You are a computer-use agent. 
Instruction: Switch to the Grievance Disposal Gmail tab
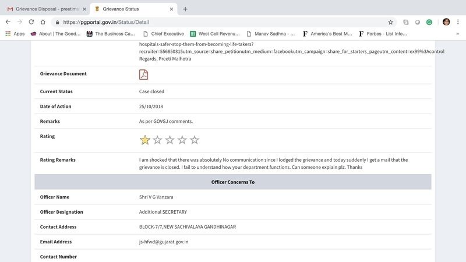click(45, 9)
